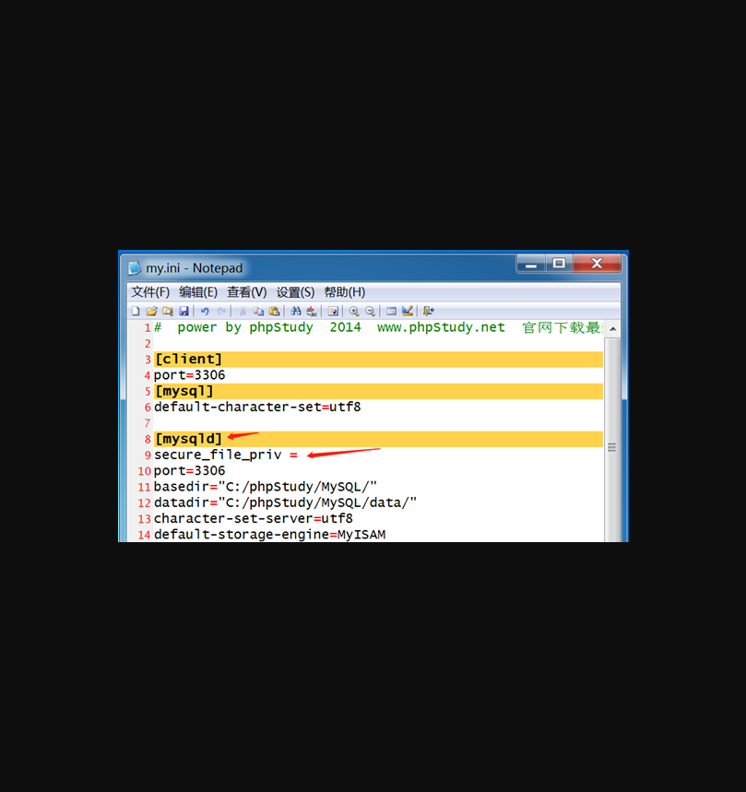746x792 pixels.
Task: Expand the 设置(S) menu
Action: pos(295,292)
